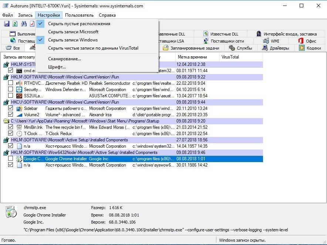This screenshot has width=327, height=245.
Task: Click the MiniBin.lnk recycle bin icon
Action: [x=19, y=127]
